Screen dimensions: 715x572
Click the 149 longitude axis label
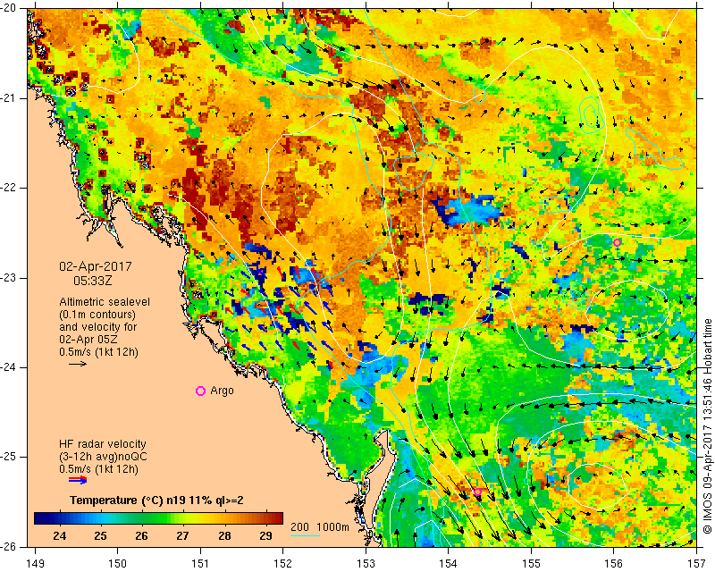point(36,563)
